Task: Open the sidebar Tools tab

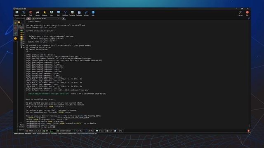Action: 16,28
